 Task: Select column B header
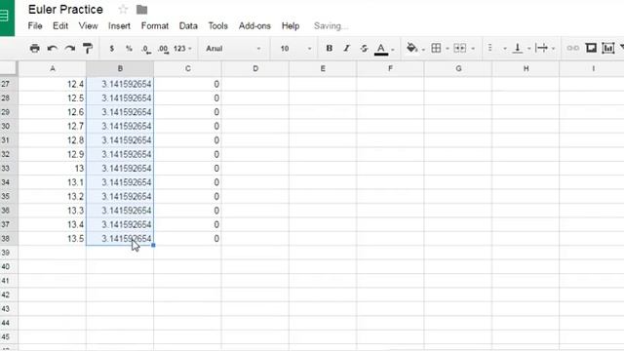(120, 69)
